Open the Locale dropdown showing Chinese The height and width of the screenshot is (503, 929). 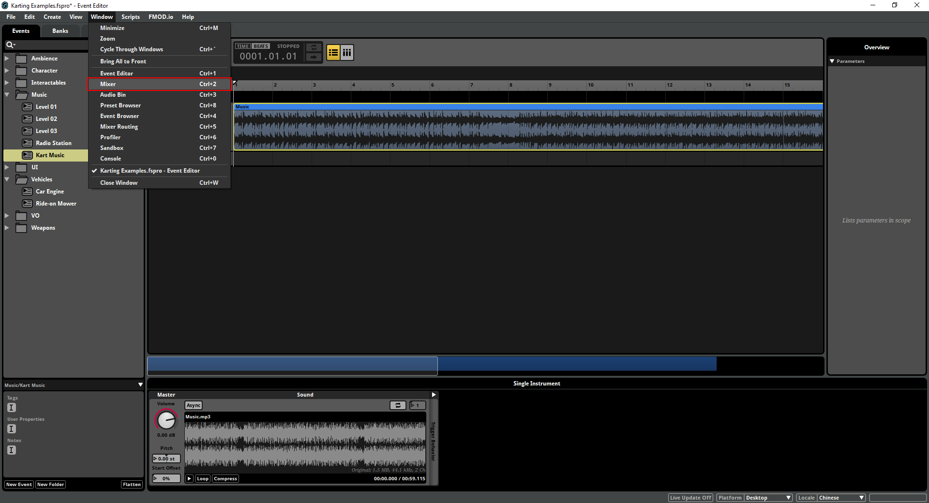841,498
